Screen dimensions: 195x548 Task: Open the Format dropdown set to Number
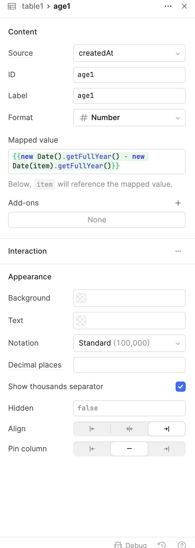(x=129, y=118)
